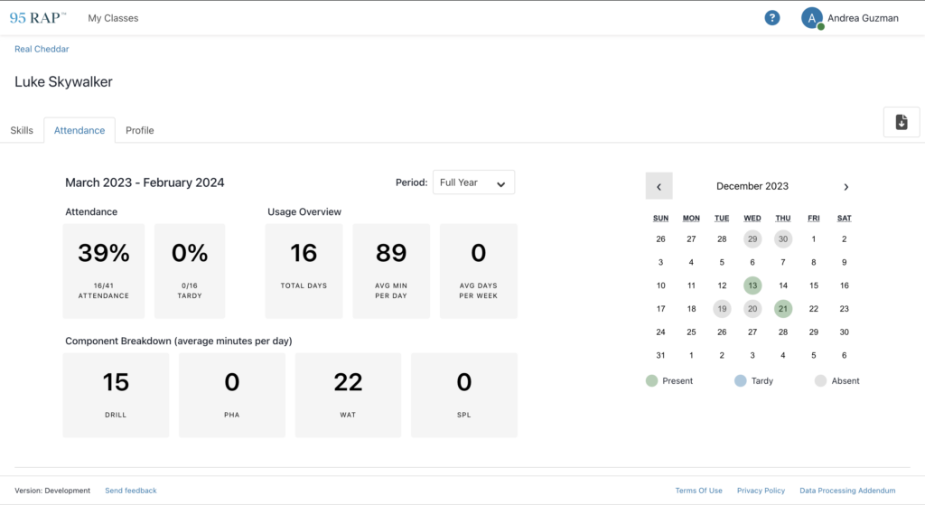Click the WED column header
Screen dimensions: 925x505
[x=752, y=219]
